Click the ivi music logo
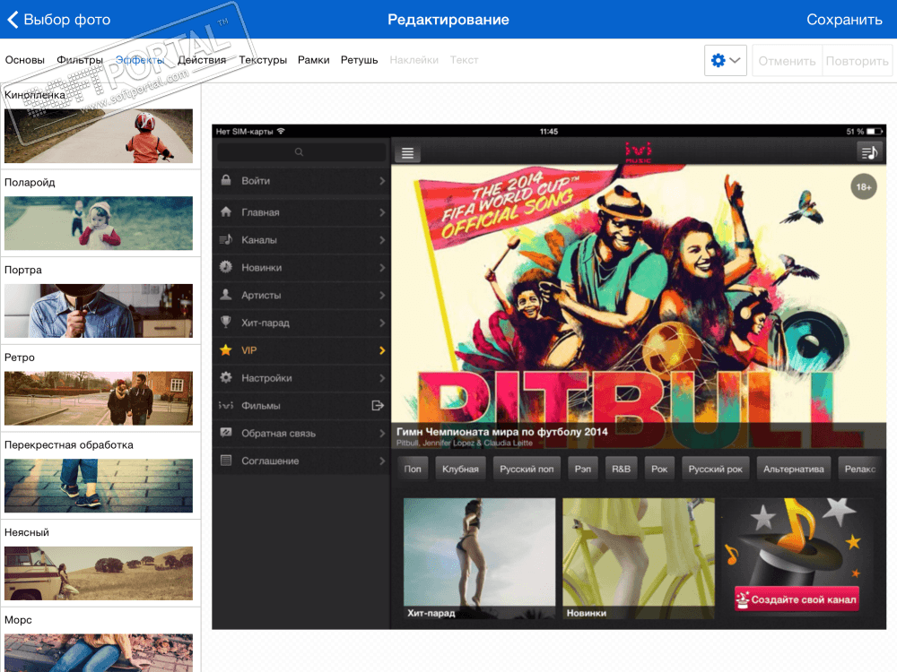This screenshot has height=672, width=897. click(x=638, y=152)
